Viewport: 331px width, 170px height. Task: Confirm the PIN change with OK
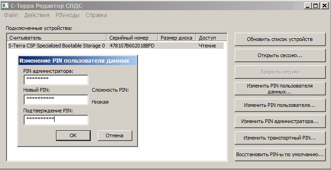click(x=73, y=135)
